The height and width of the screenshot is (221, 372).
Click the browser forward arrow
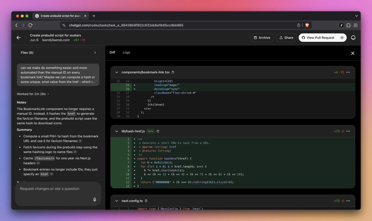coord(24,25)
